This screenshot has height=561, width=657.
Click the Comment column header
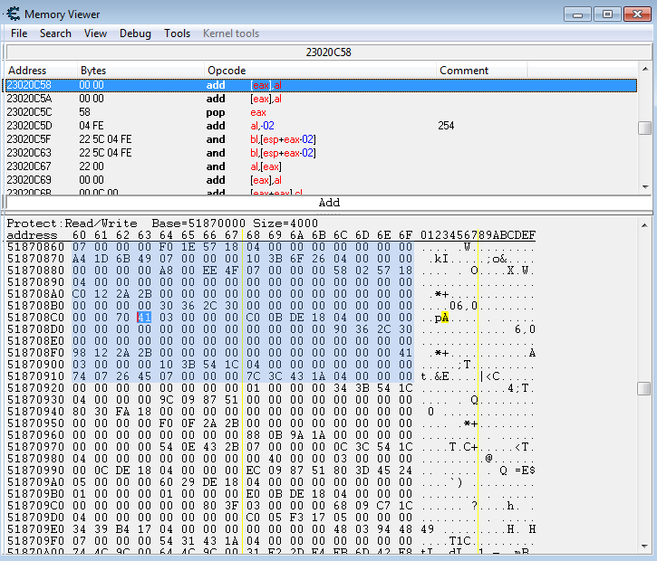(480, 71)
